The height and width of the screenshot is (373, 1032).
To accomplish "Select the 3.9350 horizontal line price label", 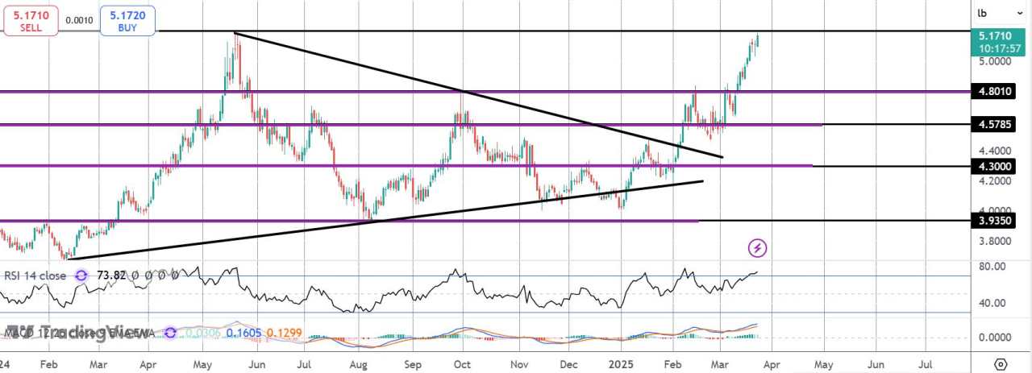I will pos(991,220).
